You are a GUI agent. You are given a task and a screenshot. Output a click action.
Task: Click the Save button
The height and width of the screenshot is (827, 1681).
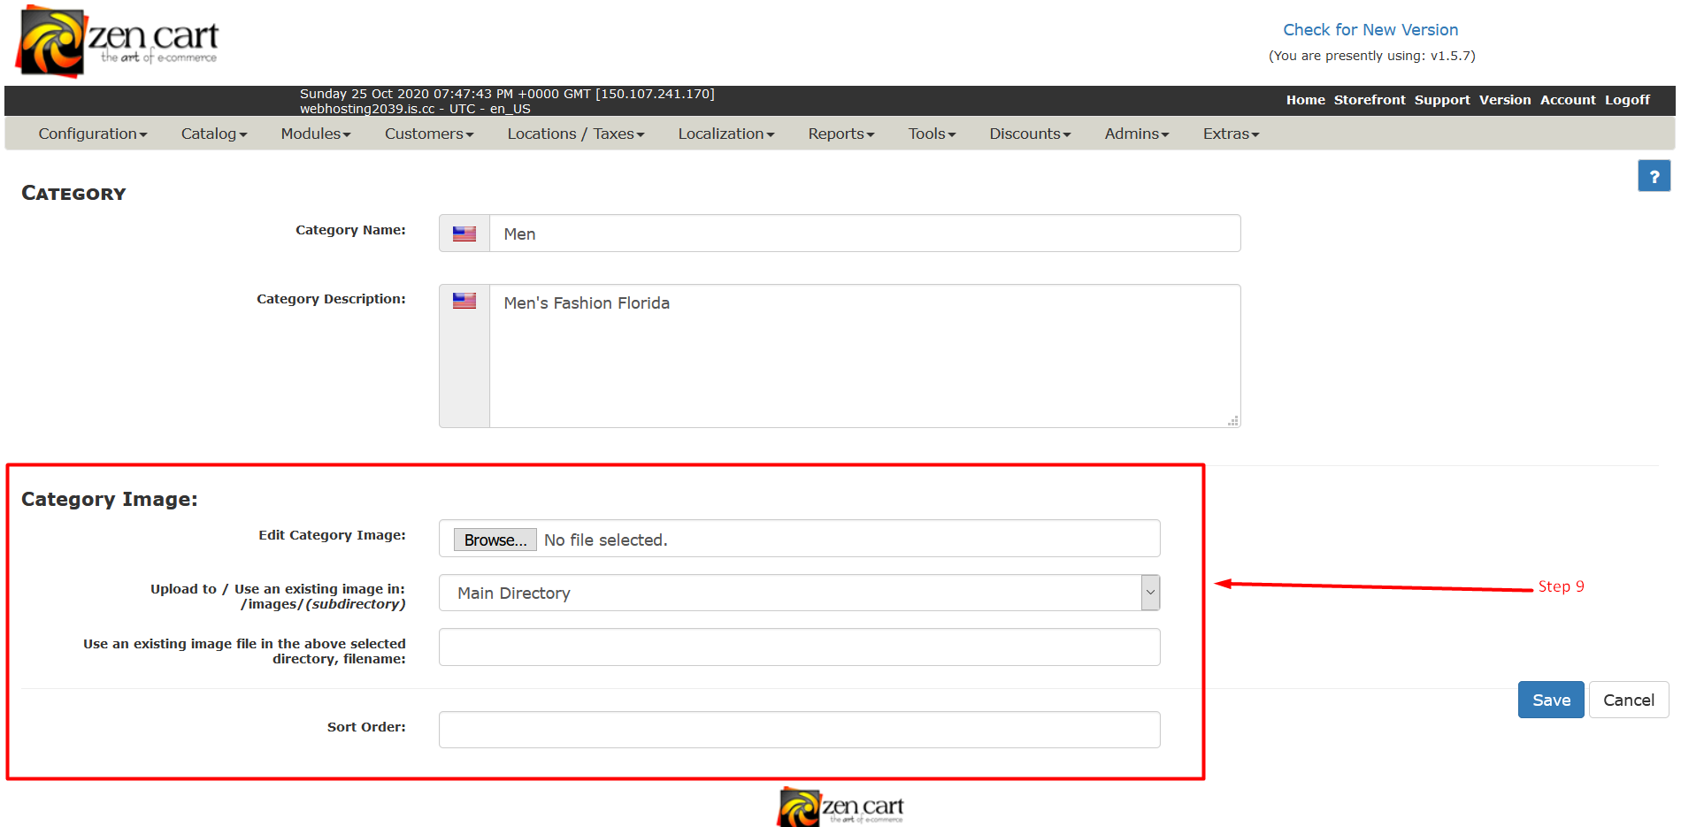(1551, 700)
